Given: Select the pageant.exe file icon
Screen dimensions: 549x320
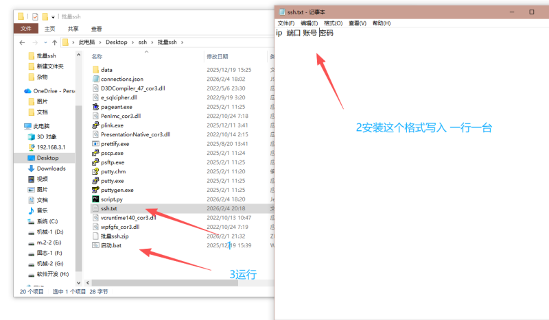Looking at the screenshot, I should tap(95, 107).
